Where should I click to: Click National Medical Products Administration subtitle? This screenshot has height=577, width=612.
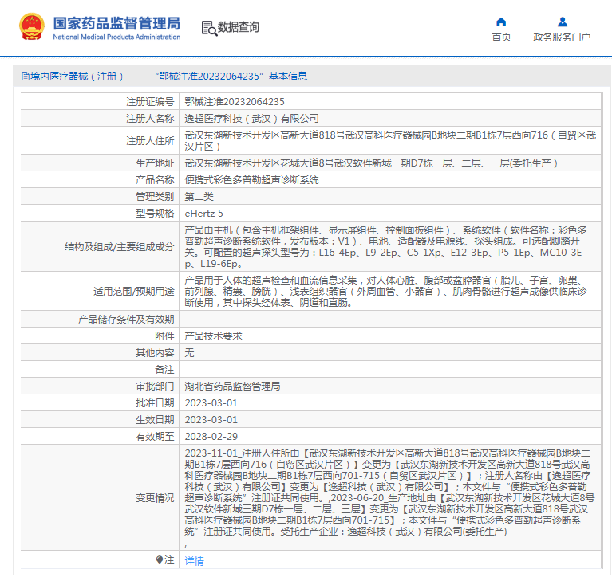coord(116,37)
